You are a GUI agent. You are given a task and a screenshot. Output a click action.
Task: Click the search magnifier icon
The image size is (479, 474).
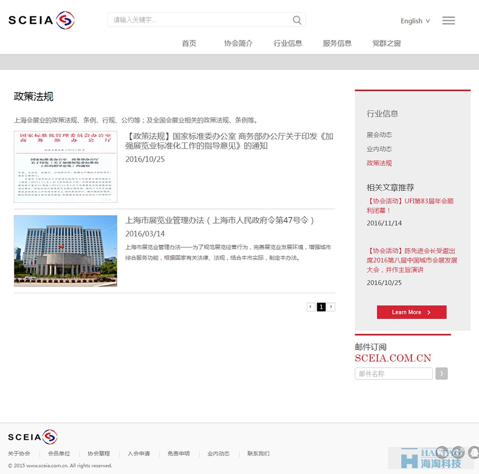296,20
